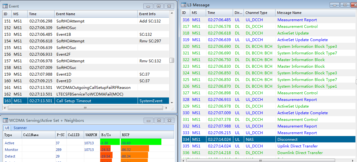Click the UARFCN column header
The height and width of the screenshot is (162, 357).
click(92, 135)
